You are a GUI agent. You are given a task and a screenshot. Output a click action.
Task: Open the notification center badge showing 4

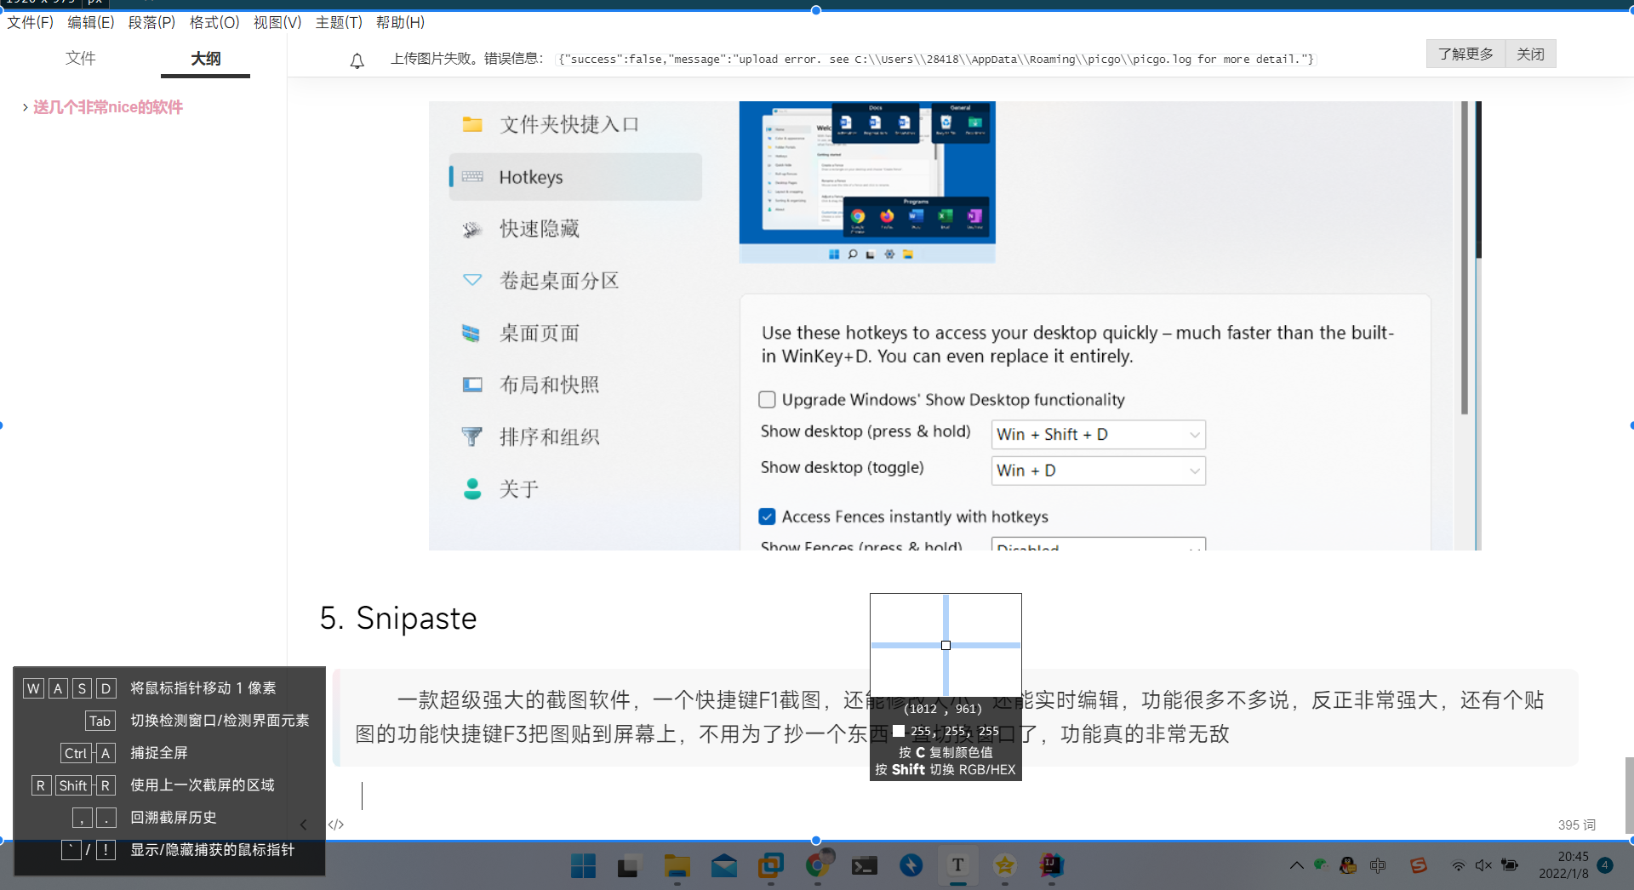[1605, 865]
